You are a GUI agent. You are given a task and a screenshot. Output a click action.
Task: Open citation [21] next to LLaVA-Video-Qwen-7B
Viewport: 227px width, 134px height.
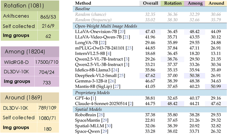(126, 37)
